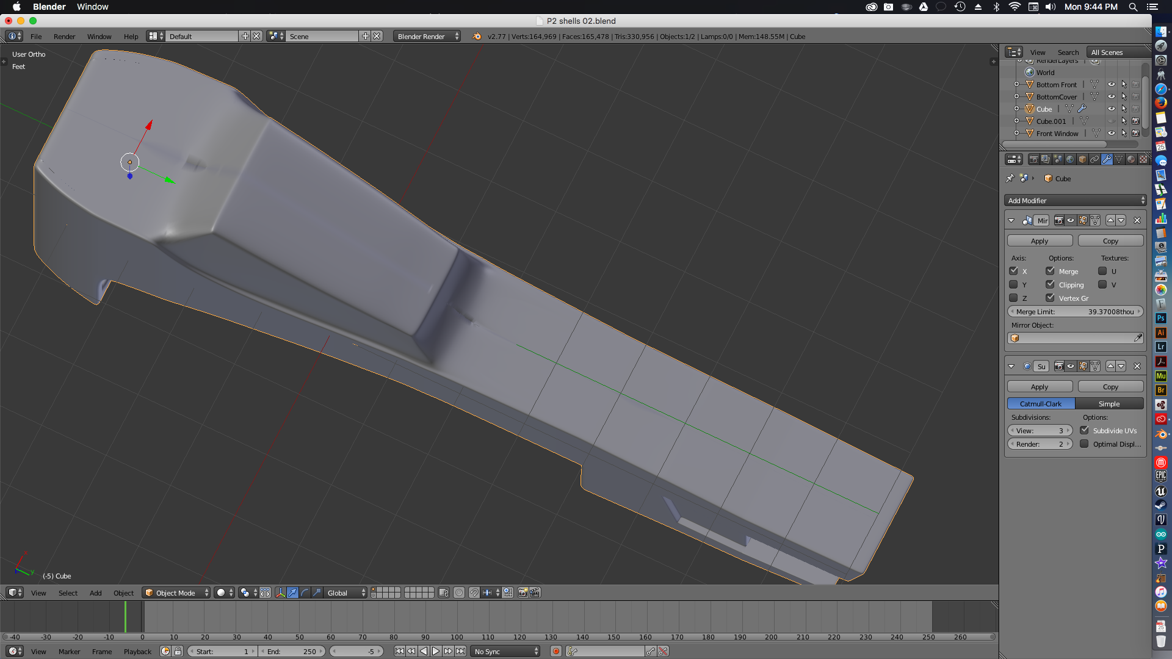This screenshot has width=1172, height=659.
Task: Open the File menu
Action: click(x=36, y=36)
